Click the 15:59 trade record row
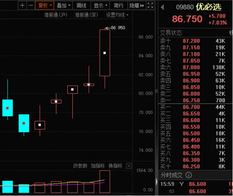This screenshot has width=233, height=196. (x=196, y=184)
